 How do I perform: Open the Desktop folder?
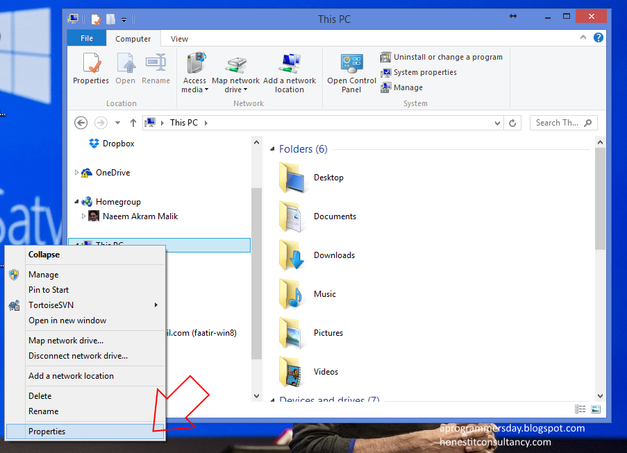pos(311,178)
